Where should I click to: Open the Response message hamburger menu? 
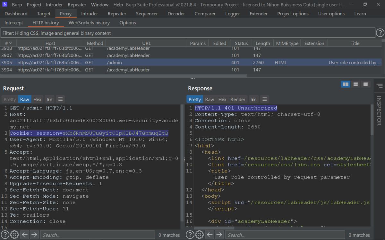tap(264, 99)
